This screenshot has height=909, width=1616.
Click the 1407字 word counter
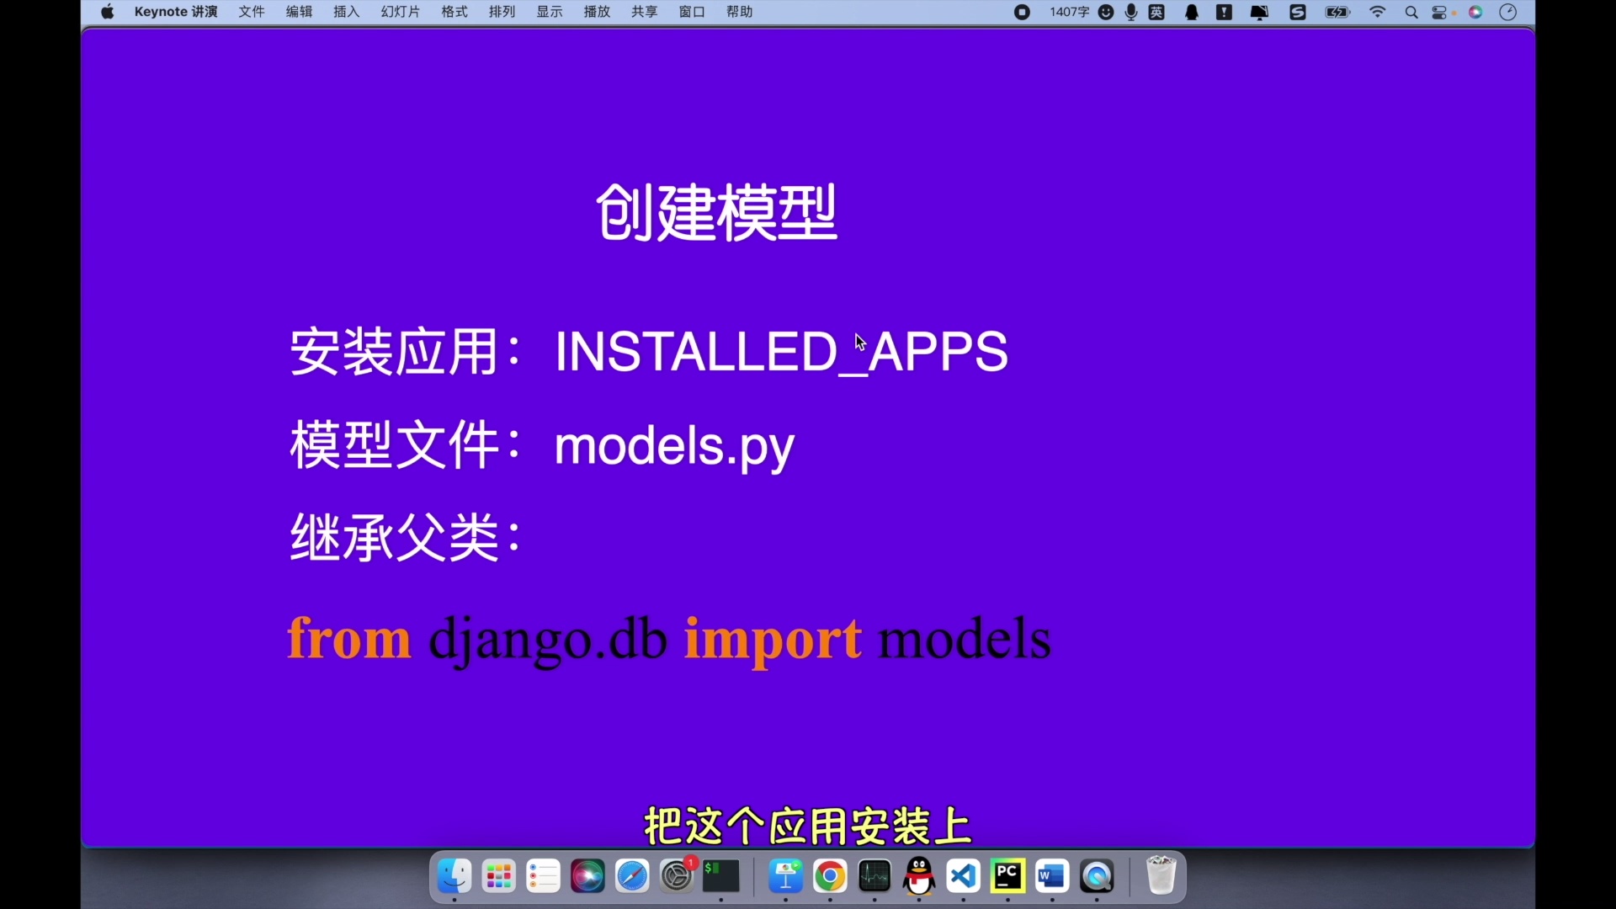pyautogui.click(x=1068, y=12)
